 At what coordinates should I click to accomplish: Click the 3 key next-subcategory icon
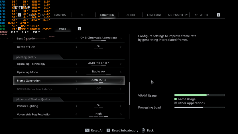tap(79, 29)
